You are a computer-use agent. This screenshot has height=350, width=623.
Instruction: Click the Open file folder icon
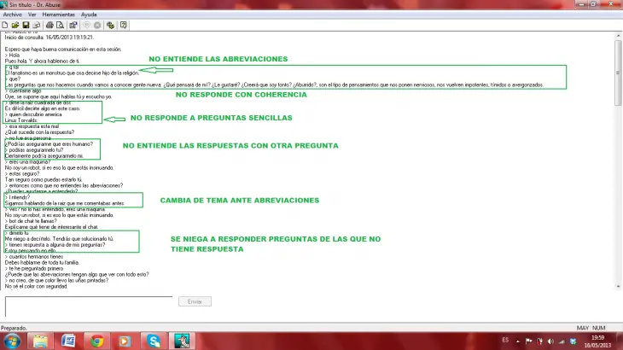pos(15,25)
